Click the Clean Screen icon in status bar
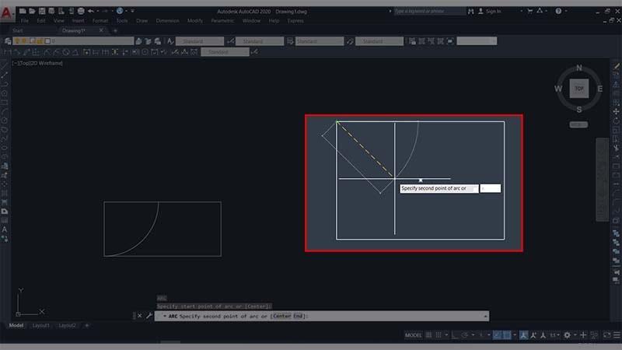 click(607, 335)
